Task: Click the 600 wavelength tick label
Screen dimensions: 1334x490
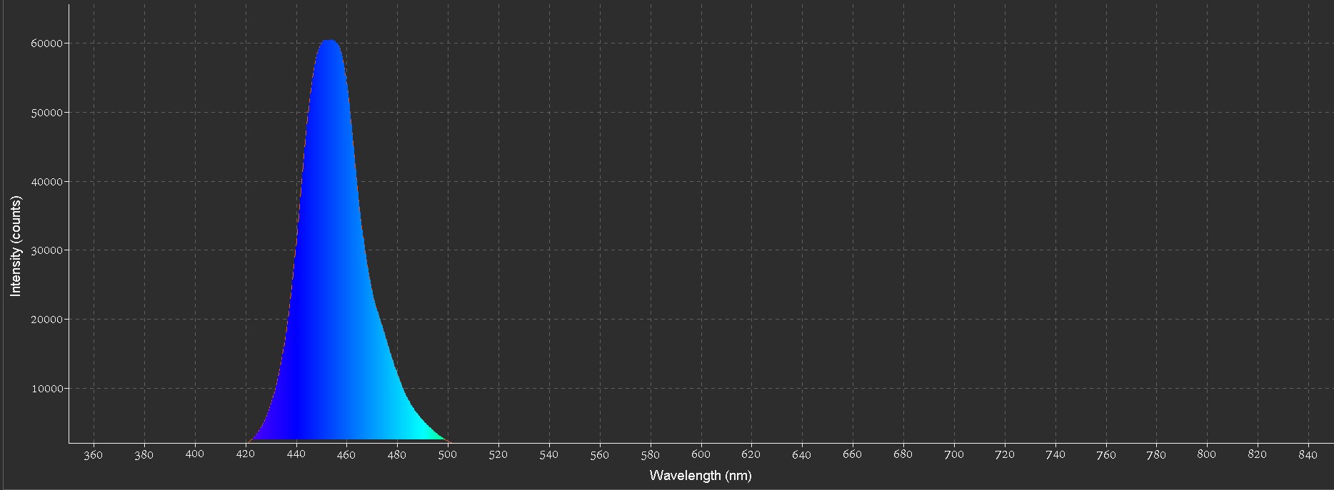Action: 701,454
